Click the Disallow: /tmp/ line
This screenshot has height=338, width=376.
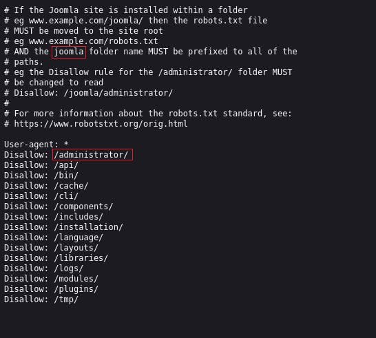pos(41,299)
